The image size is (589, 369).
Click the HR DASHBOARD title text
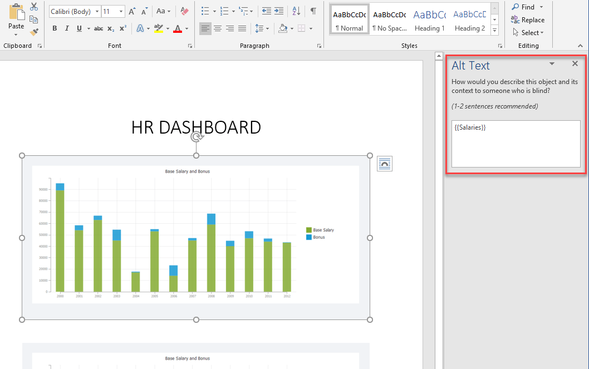196,127
